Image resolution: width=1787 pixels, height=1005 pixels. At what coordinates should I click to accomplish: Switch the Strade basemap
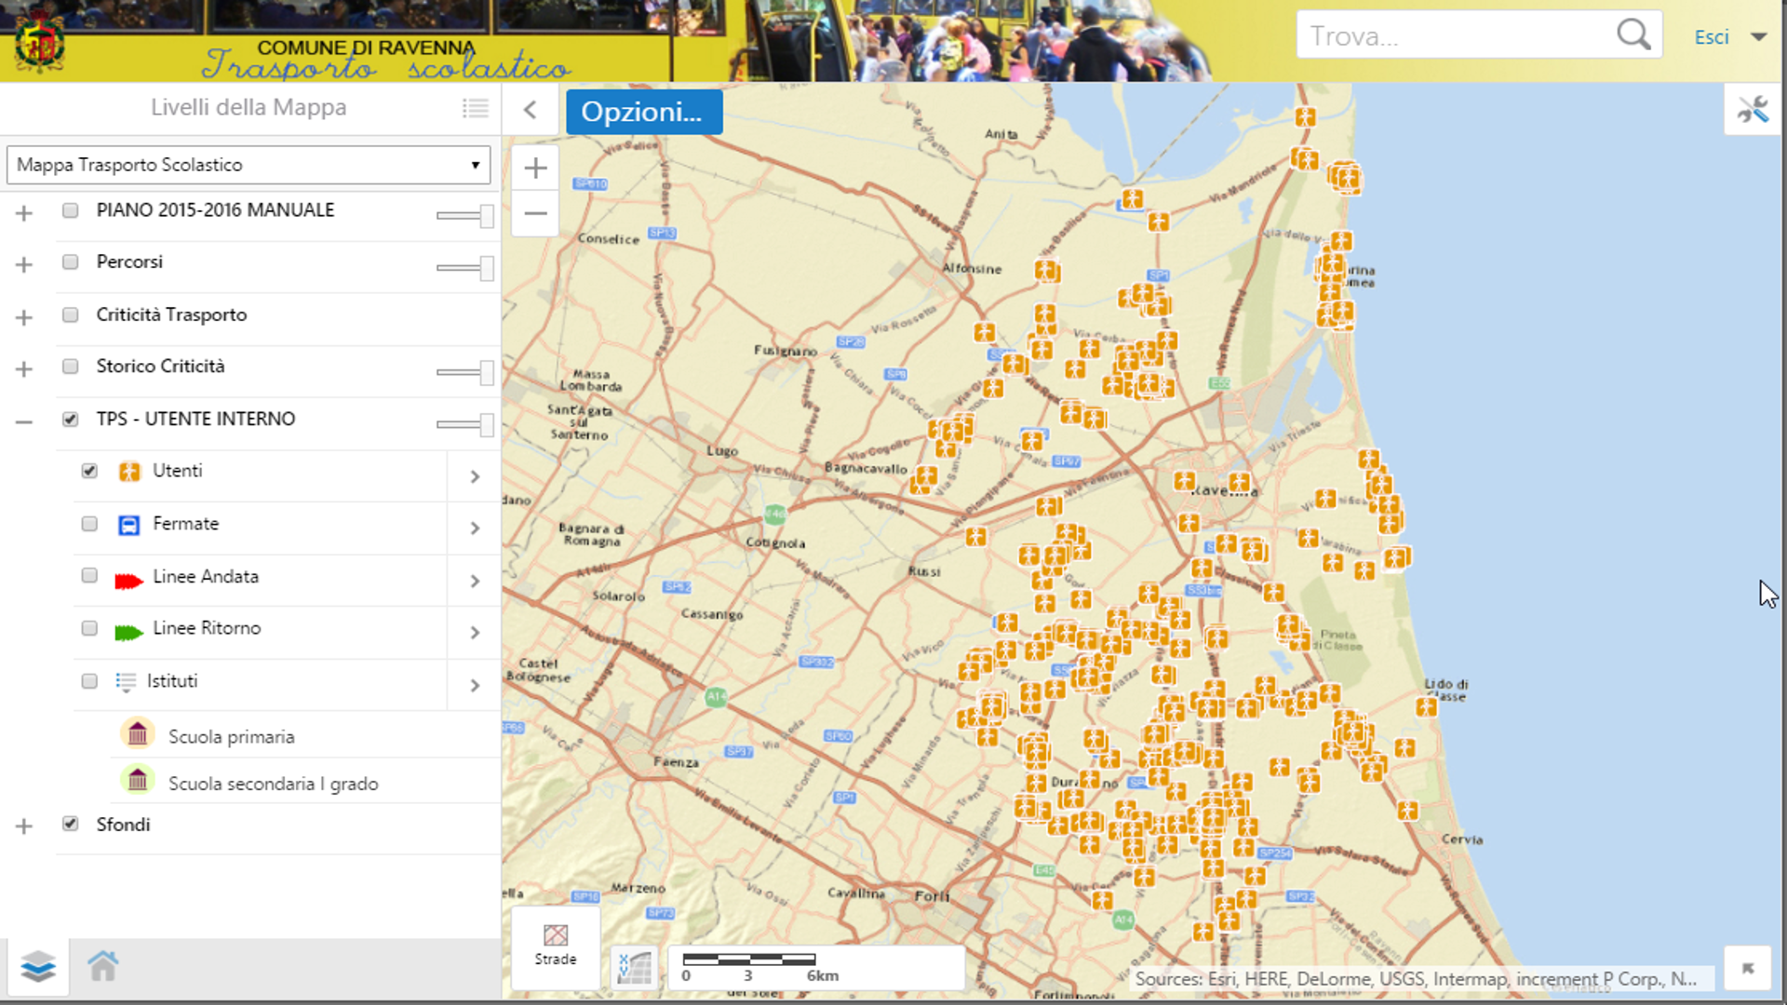point(556,947)
